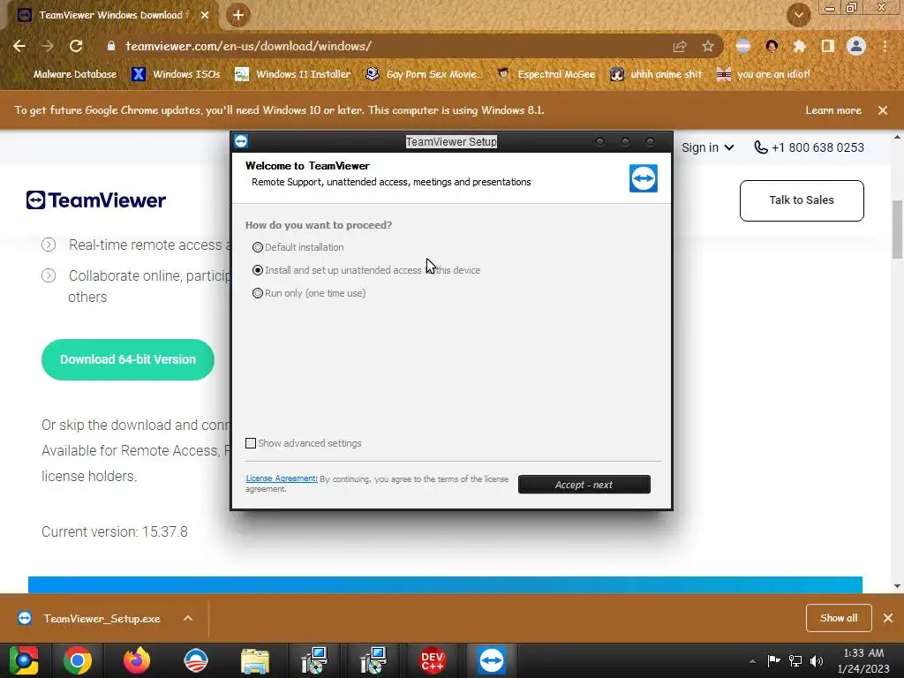Enable Show advanced settings checkbox
This screenshot has width=904, height=678.
251,443
